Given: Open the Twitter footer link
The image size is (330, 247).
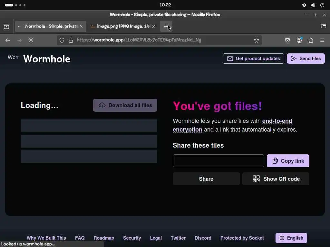Looking at the screenshot, I should [178, 238].
